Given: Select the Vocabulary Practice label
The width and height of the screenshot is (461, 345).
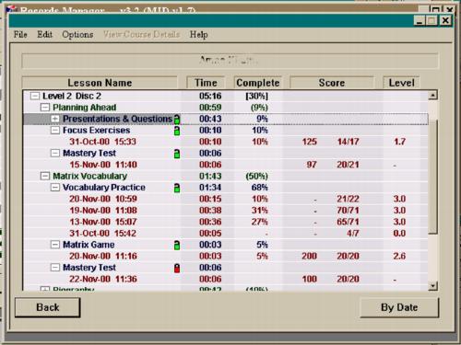Looking at the screenshot, I should coord(104,188).
